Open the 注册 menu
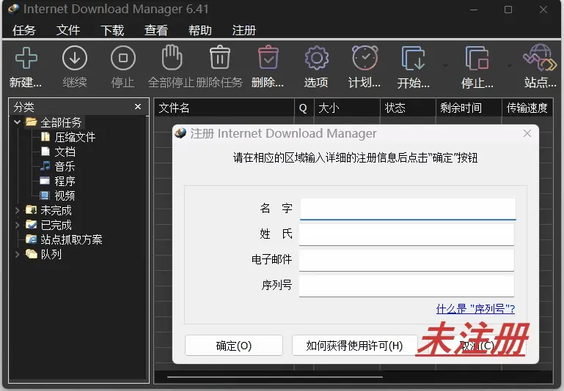Screen dimensions: 564x391 coord(243,30)
